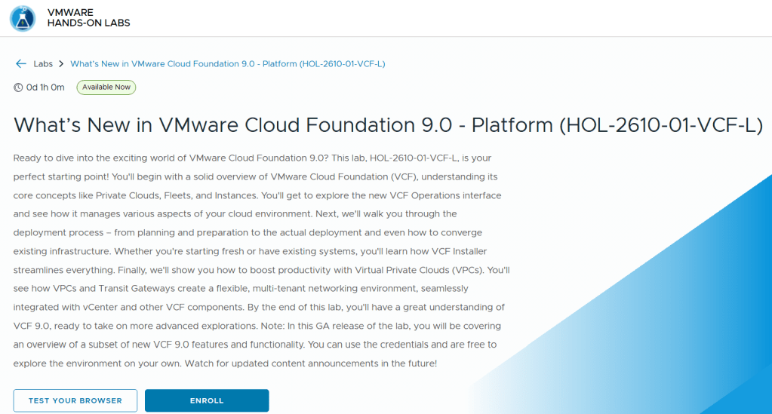The image size is (772, 414).
Task: Open the Labs breadcrumb link
Action: coord(43,64)
